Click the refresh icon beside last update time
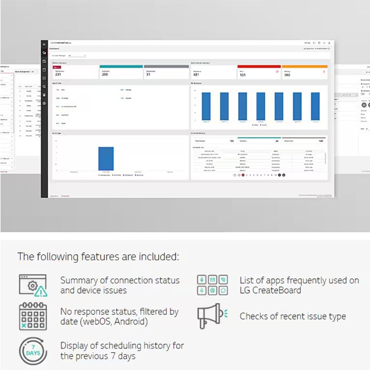The height and width of the screenshot is (370, 370). point(329,48)
